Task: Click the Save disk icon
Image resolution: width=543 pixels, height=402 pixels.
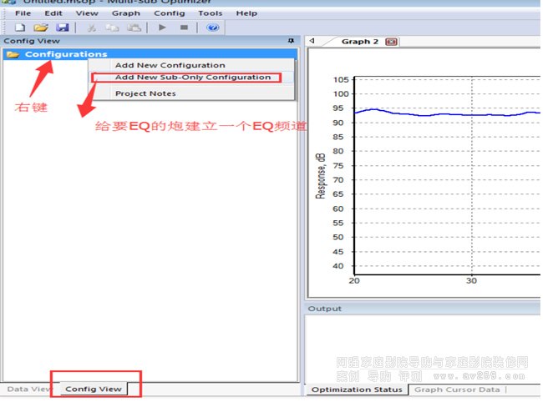Action: coord(62,28)
